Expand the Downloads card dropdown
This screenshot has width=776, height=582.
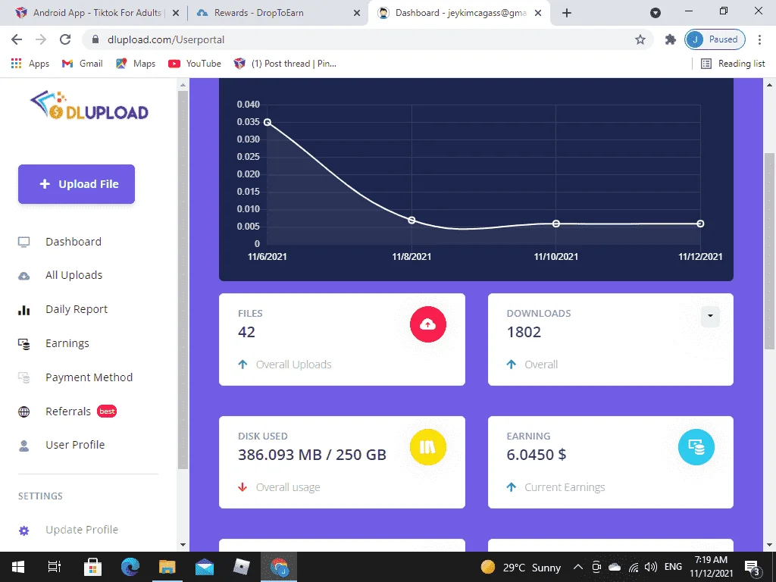(710, 316)
